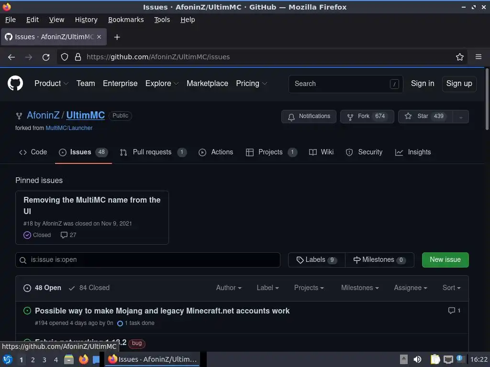Show the 84 Closed issues

point(89,288)
